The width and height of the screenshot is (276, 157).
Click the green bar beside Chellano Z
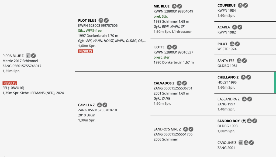[x=275, y=83]
